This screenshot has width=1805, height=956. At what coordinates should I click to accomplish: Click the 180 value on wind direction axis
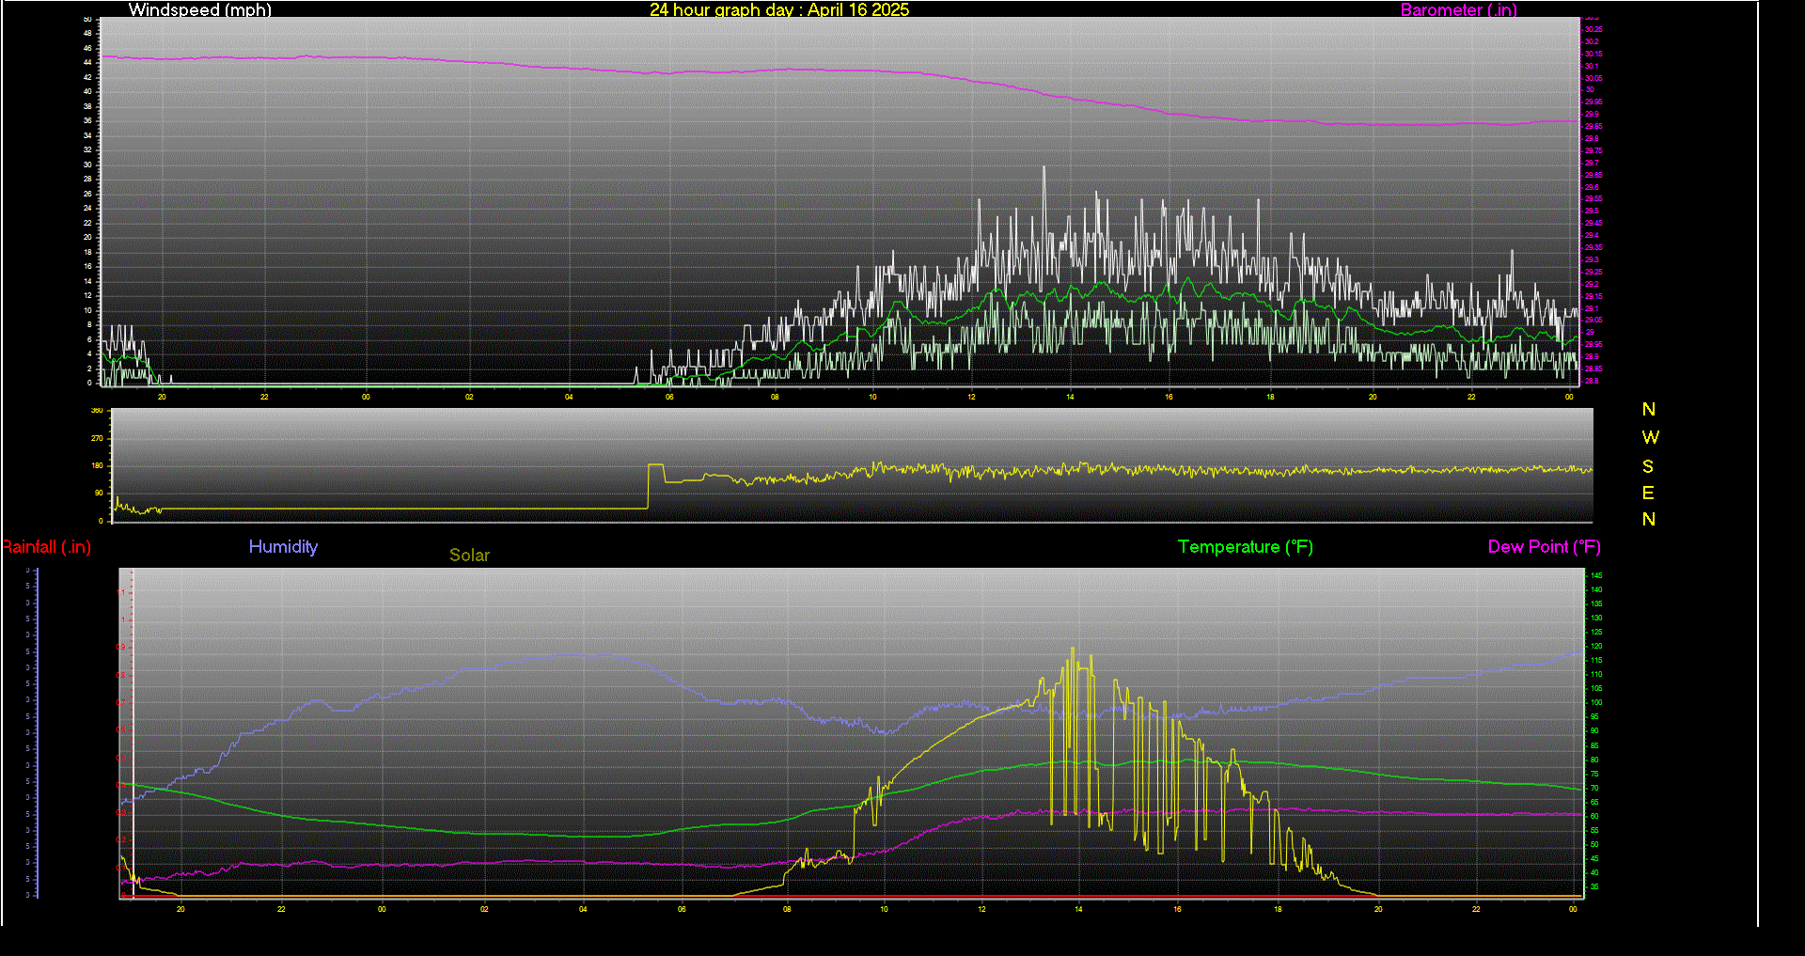(97, 466)
